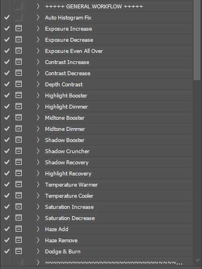Expand the Haze Remove action steps
This screenshot has height=269, width=202.
pyautogui.click(x=38, y=240)
